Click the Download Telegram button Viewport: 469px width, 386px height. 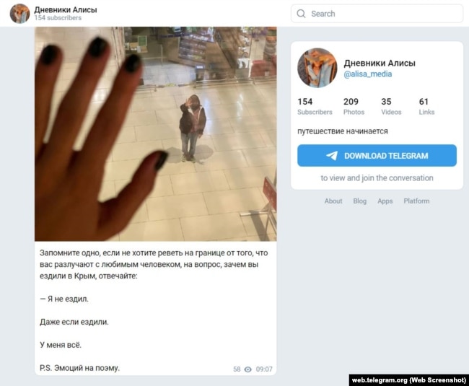(377, 155)
